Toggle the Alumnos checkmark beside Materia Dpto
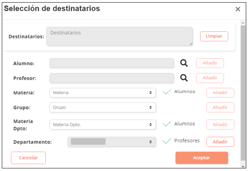The width and height of the screenshot is (250, 171). 167,124
